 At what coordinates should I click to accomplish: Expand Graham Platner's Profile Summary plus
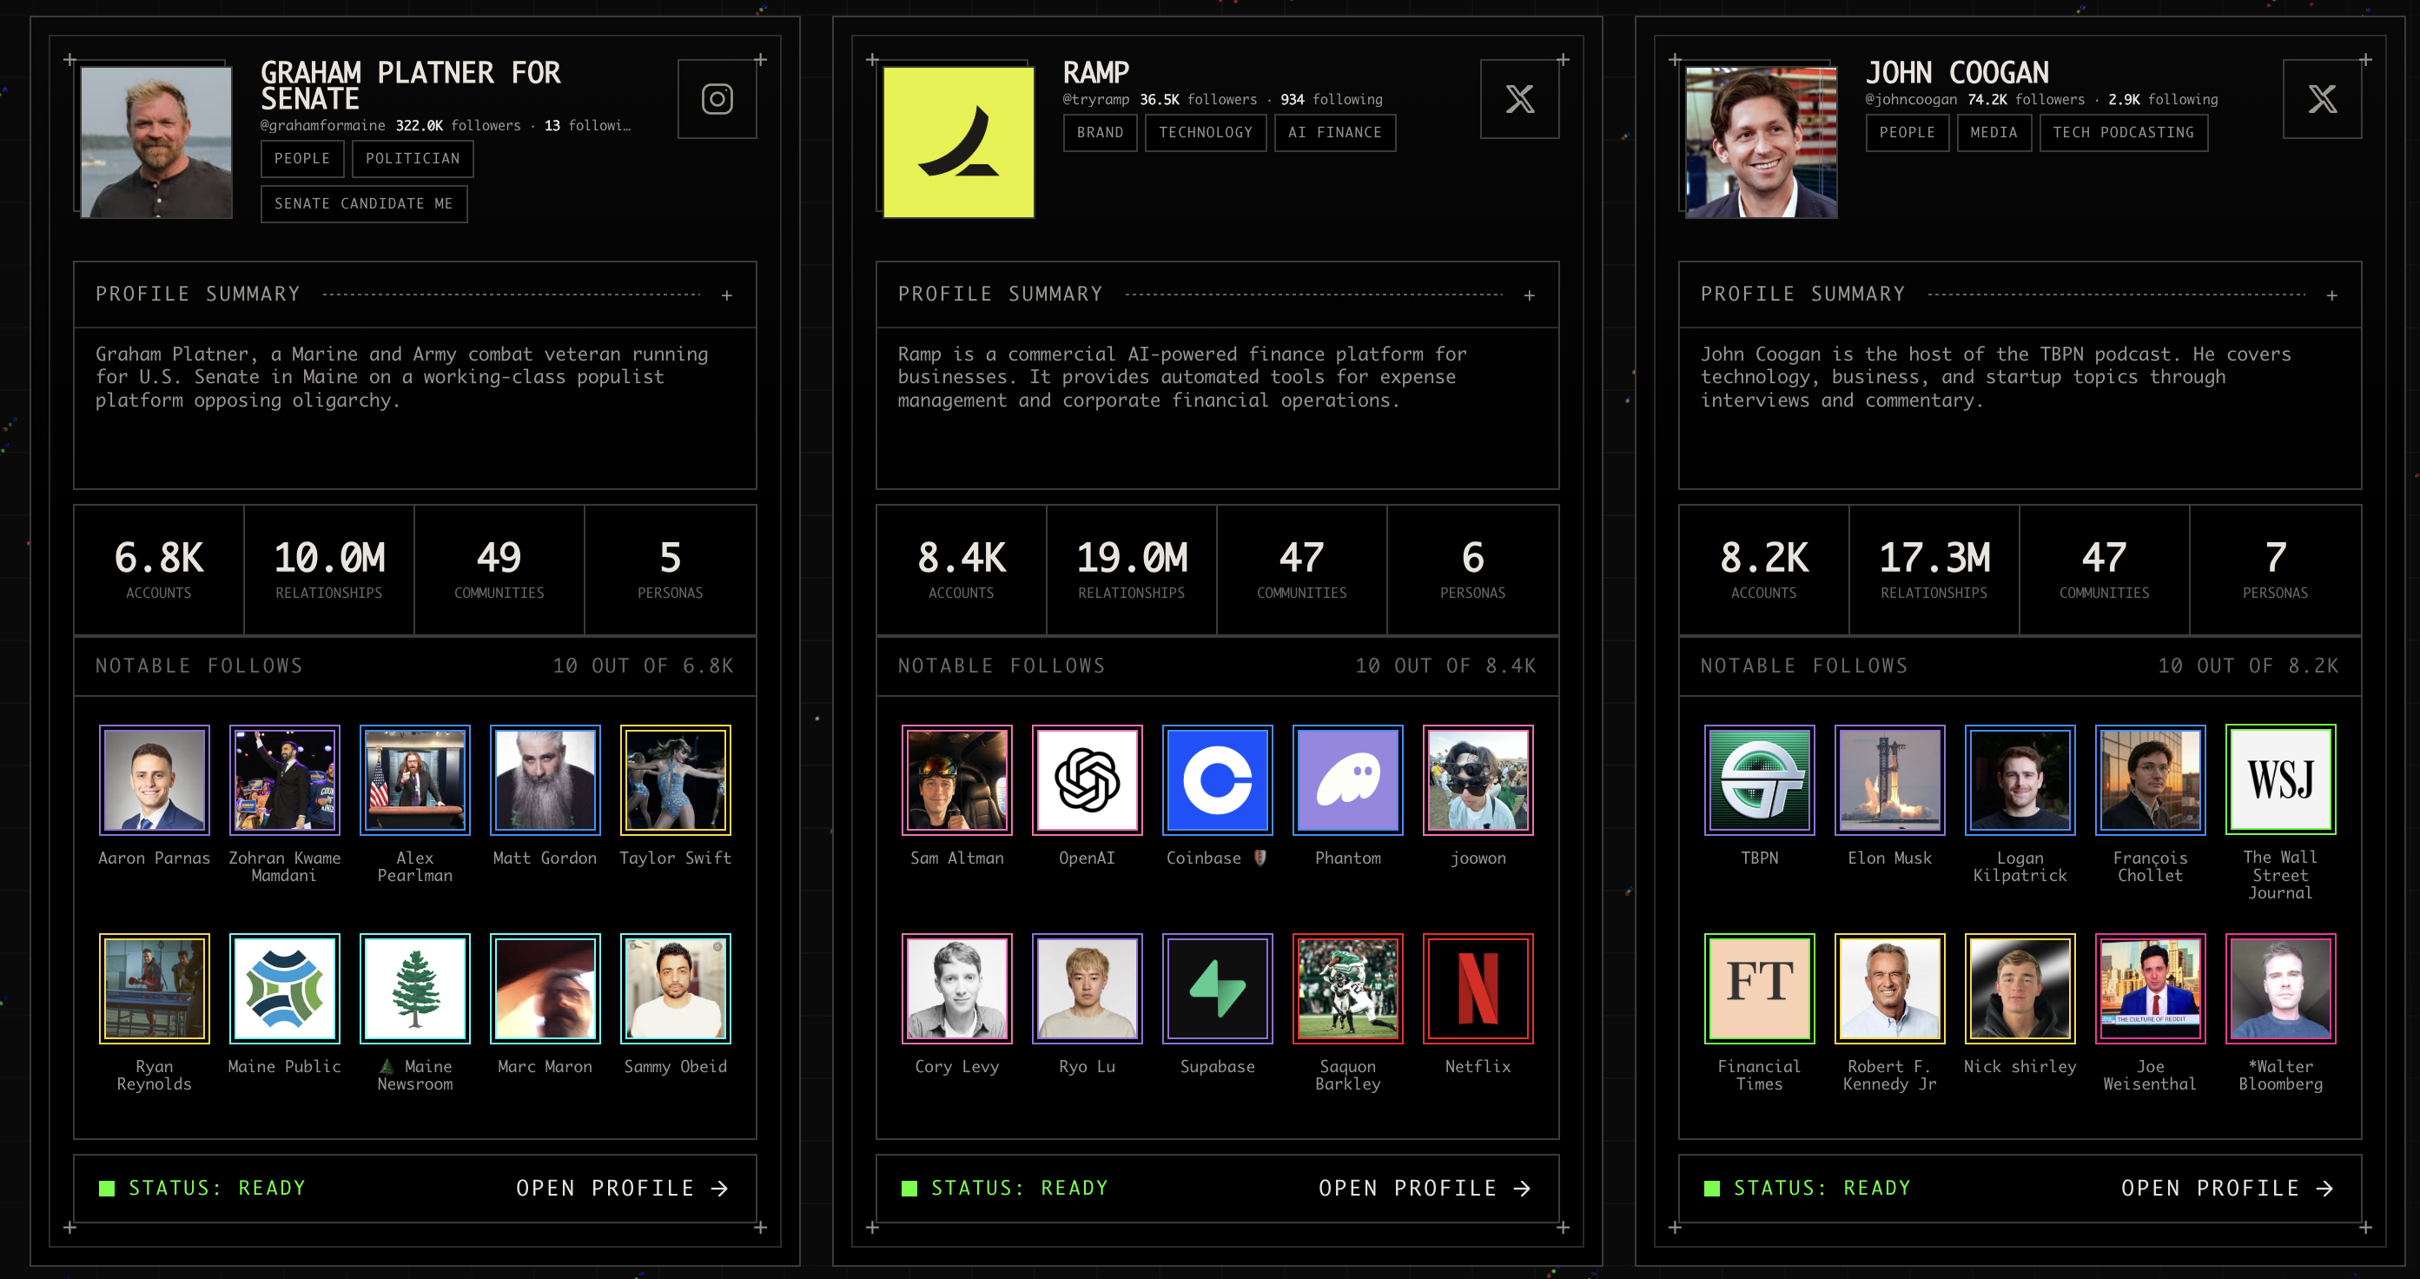726,295
